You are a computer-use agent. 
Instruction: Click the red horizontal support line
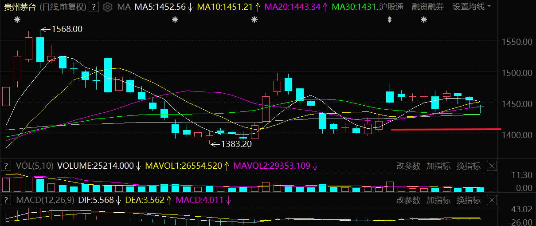point(446,129)
